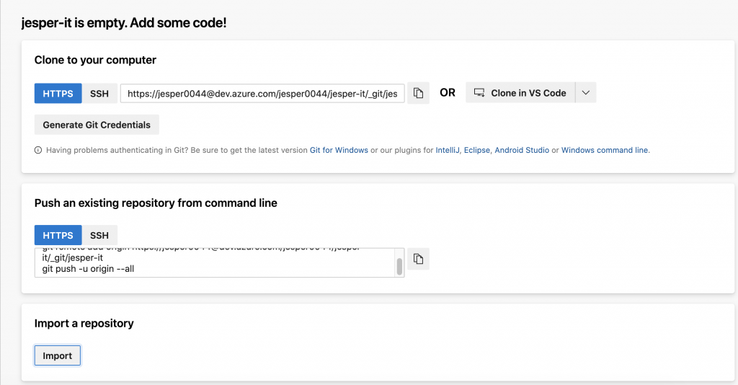
Task: Click the push commands scrollbar thumb
Action: [399, 266]
